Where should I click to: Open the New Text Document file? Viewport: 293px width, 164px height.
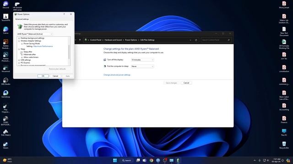(284, 31)
